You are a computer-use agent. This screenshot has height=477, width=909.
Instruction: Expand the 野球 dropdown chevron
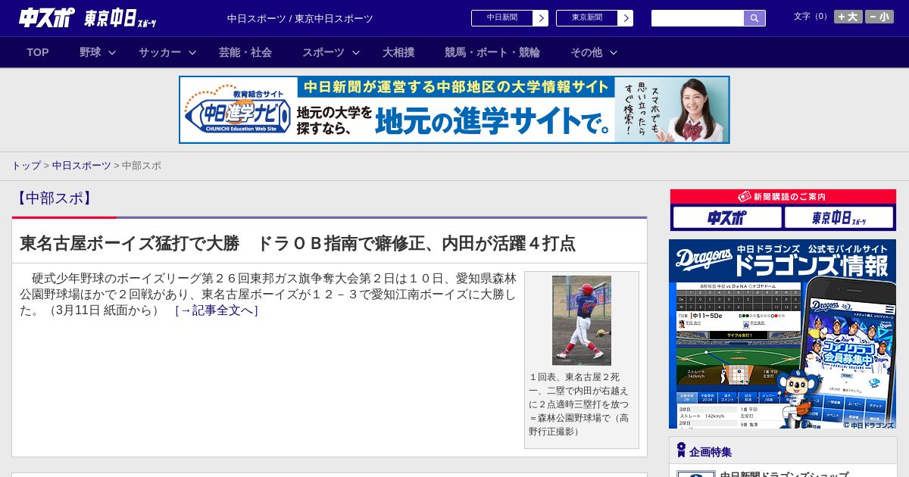112,53
